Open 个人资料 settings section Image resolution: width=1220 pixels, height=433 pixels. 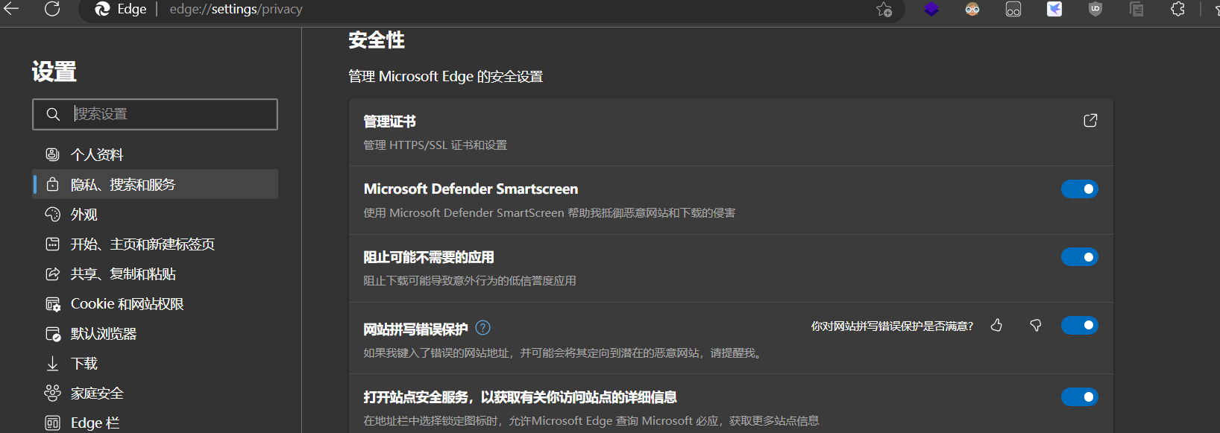tap(155, 154)
